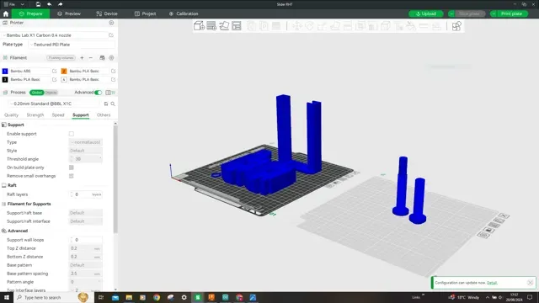Open the Detail link in notification
539x303 pixels.
point(492,283)
